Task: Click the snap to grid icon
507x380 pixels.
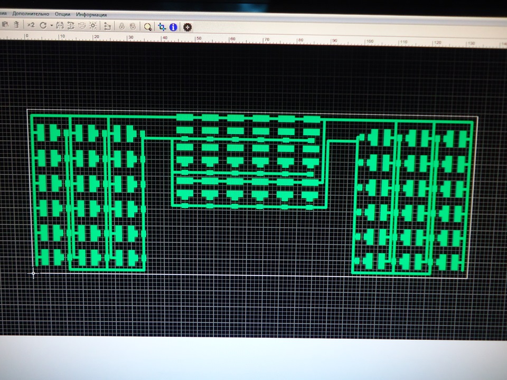Action: [93, 26]
